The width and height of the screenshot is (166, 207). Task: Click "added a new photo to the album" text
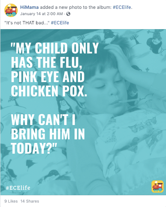(x=76, y=7)
